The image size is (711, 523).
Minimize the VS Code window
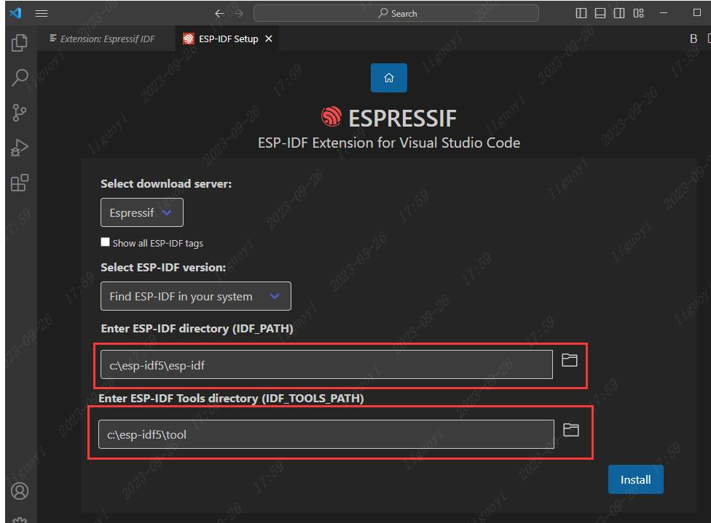pyautogui.click(x=664, y=13)
